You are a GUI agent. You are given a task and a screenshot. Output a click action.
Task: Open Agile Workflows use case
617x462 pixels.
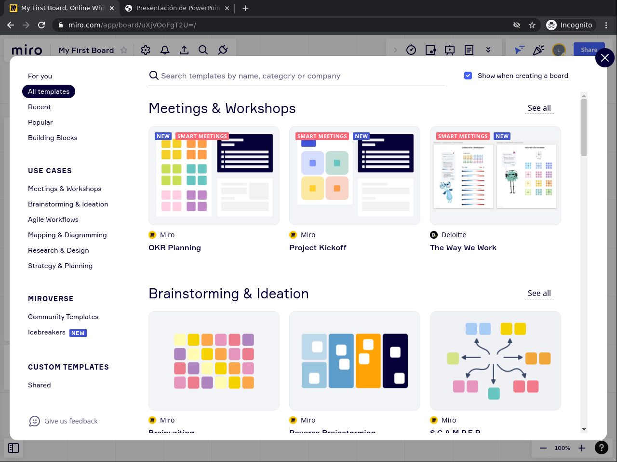tap(53, 219)
